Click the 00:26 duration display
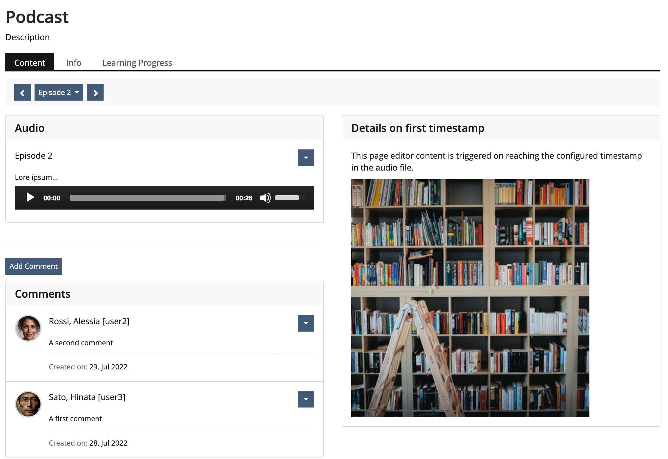 [244, 198]
